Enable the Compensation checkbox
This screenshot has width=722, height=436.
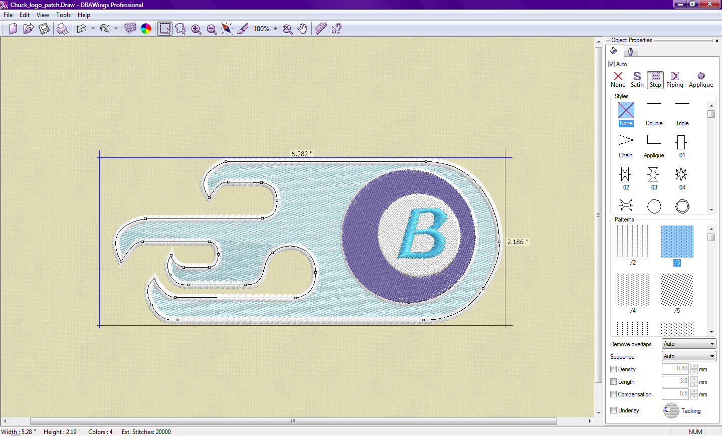[613, 394]
